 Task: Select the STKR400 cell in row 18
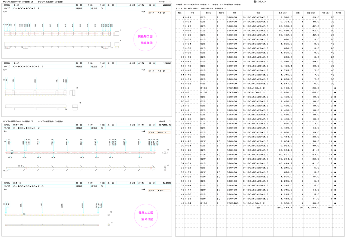(x=232, y=92)
